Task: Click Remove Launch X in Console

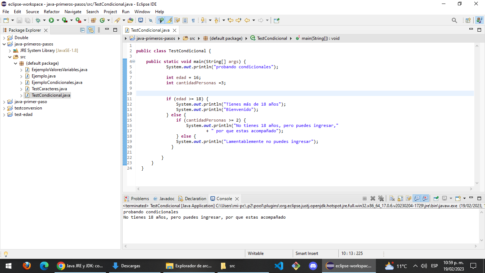Action: click(373, 199)
